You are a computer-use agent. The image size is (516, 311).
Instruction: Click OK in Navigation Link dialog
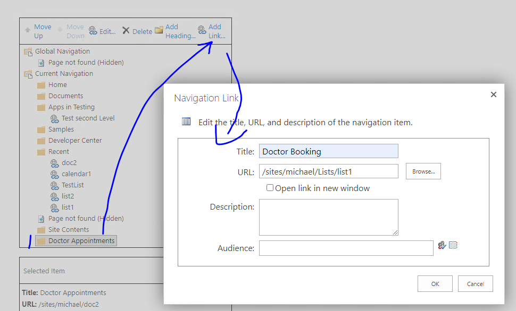[x=435, y=284]
